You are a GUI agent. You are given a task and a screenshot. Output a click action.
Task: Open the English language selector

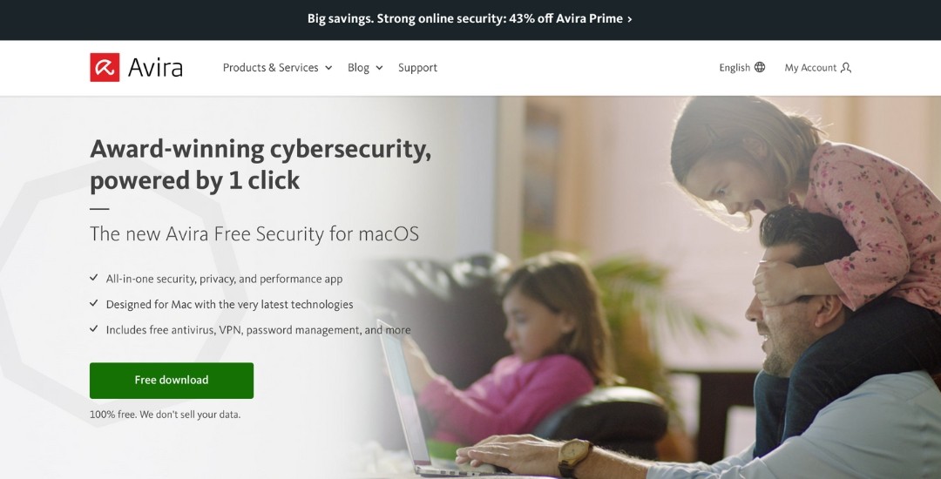click(x=742, y=67)
